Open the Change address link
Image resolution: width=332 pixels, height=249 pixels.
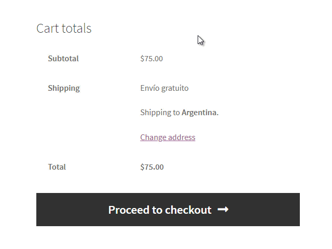168,137
